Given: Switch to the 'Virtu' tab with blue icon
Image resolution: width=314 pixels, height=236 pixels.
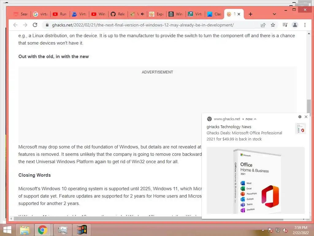Looking at the screenshot, I should (79, 14).
